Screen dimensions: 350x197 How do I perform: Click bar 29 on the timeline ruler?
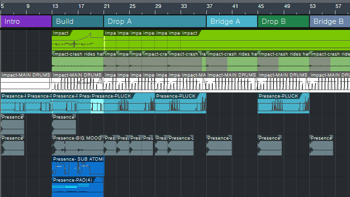tap(158, 6)
